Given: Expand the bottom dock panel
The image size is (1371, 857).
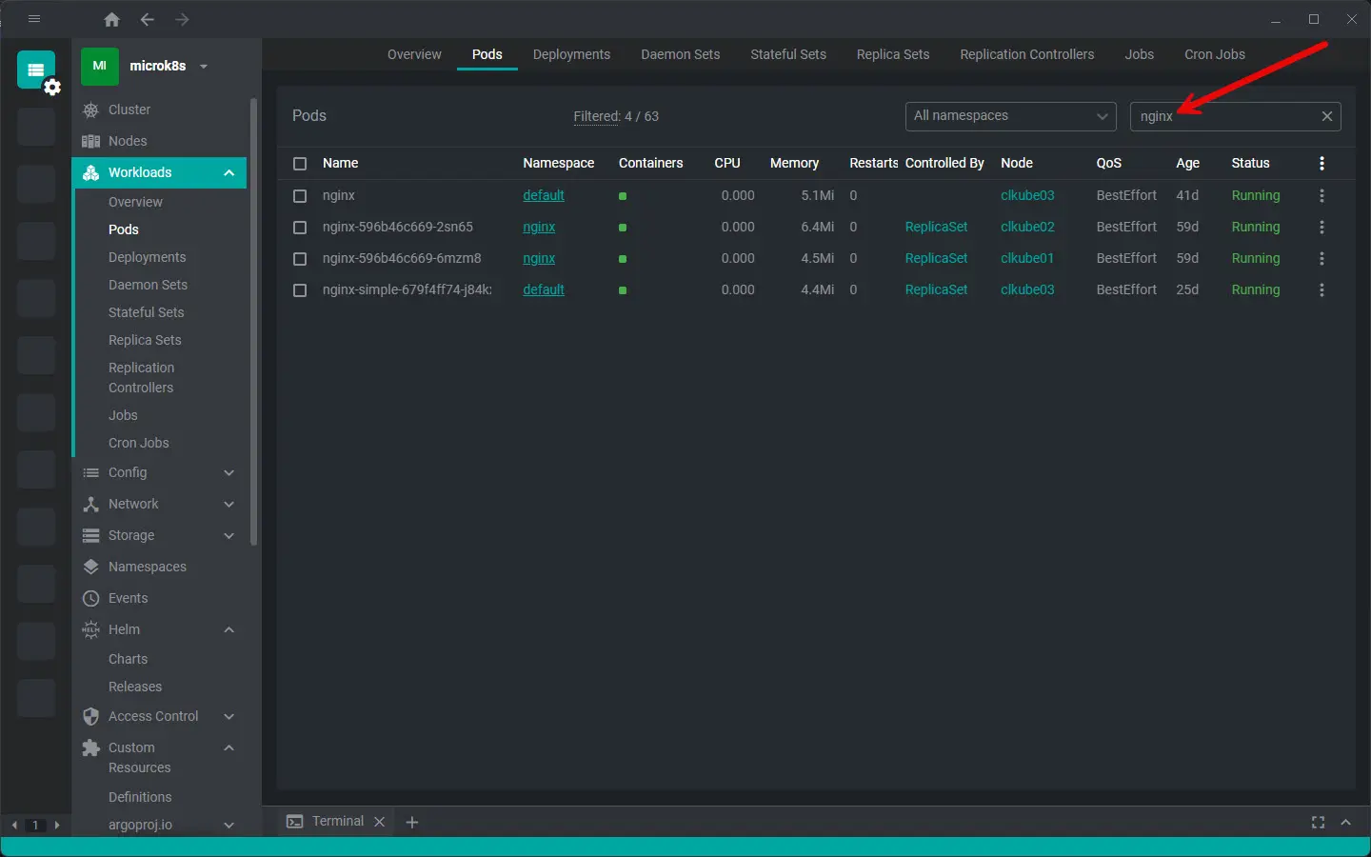Looking at the screenshot, I should [1346, 822].
